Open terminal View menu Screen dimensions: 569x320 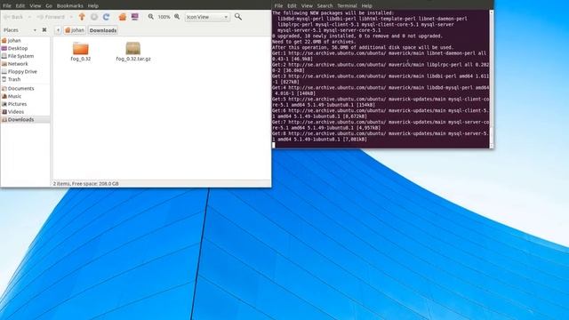(x=307, y=6)
